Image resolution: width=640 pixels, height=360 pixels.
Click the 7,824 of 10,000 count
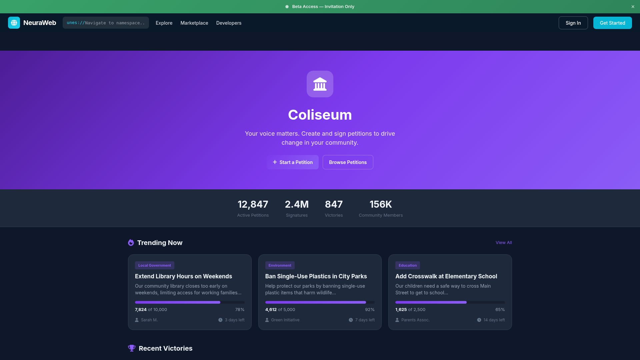click(151, 310)
